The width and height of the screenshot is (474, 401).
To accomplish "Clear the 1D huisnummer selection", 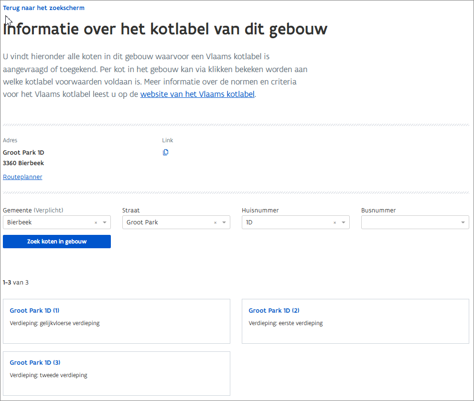I will click(x=334, y=222).
